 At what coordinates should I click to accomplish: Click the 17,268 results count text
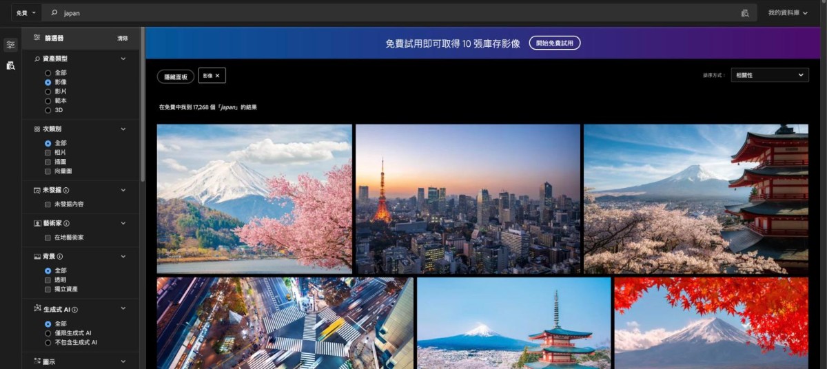pos(208,107)
